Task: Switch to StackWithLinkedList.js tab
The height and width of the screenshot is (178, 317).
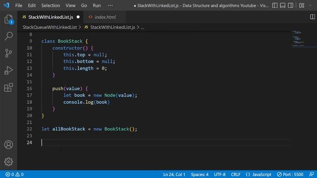Action: click(x=51, y=17)
